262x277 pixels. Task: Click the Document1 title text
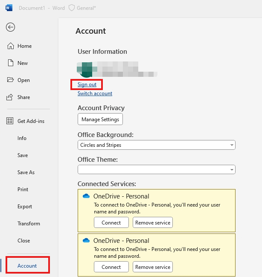coord(32,8)
